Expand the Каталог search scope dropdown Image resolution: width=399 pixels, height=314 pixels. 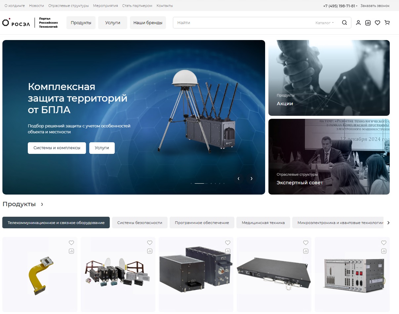[325, 23]
